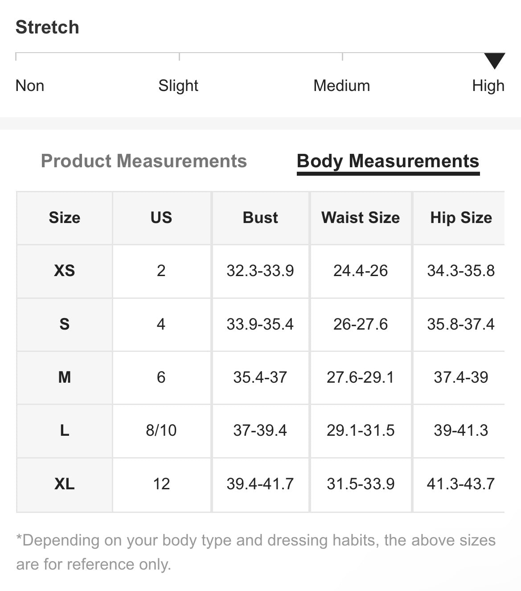Click the Slight stretch label
Screen dimensions: 521x591
[x=178, y=86]
